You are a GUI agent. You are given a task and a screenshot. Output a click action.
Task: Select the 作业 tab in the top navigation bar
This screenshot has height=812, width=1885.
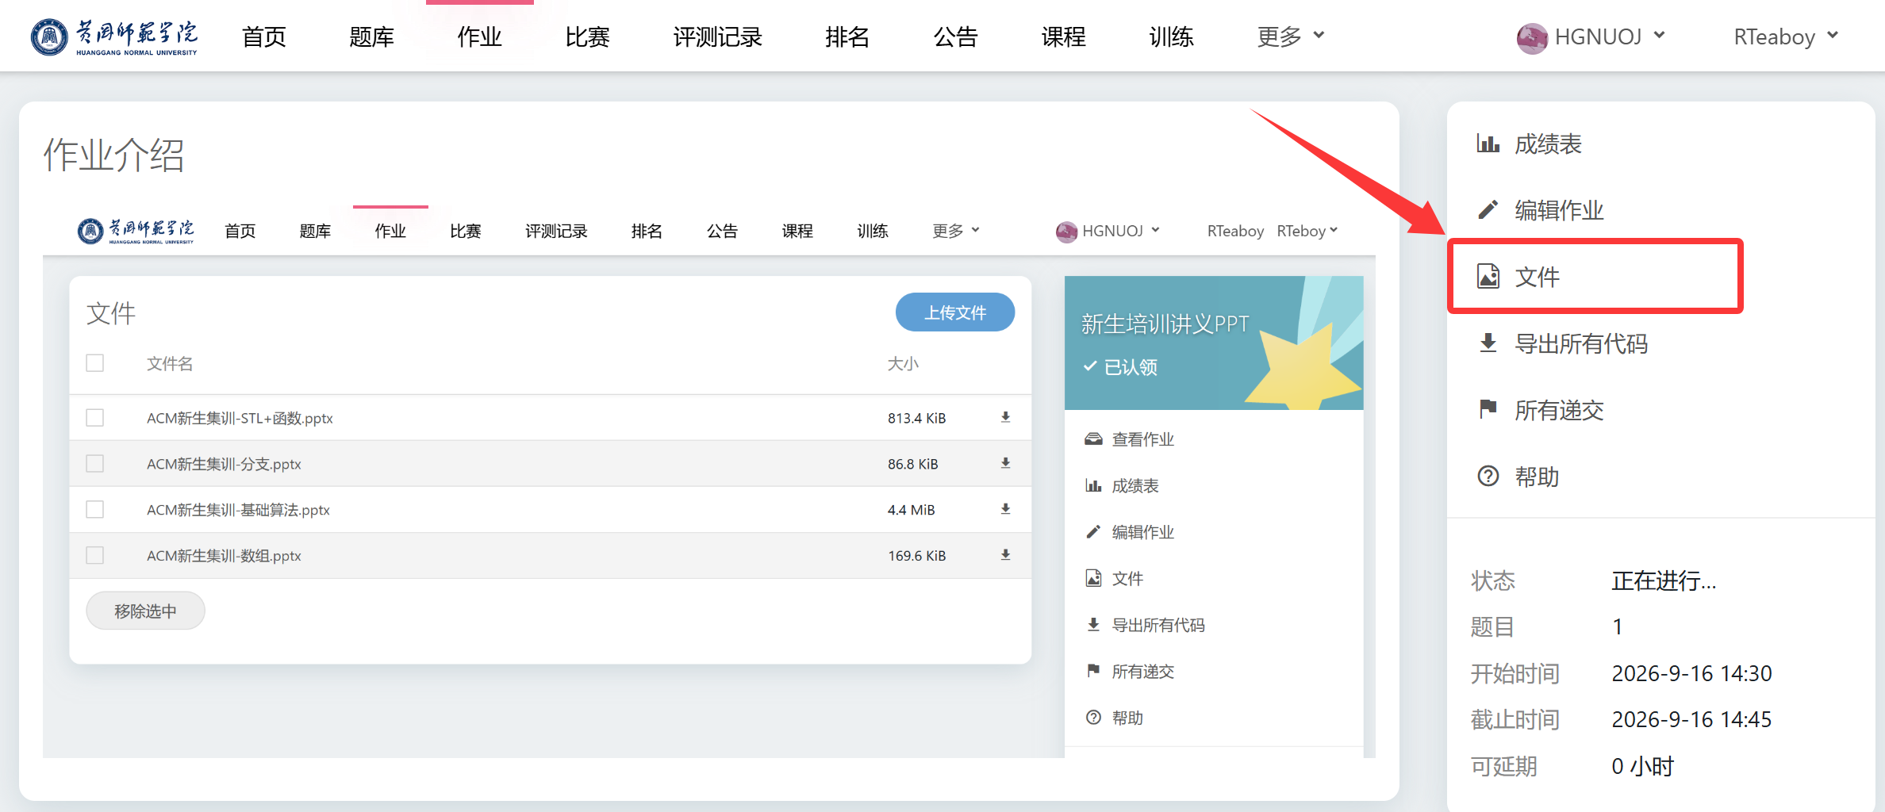click(480, 36)
